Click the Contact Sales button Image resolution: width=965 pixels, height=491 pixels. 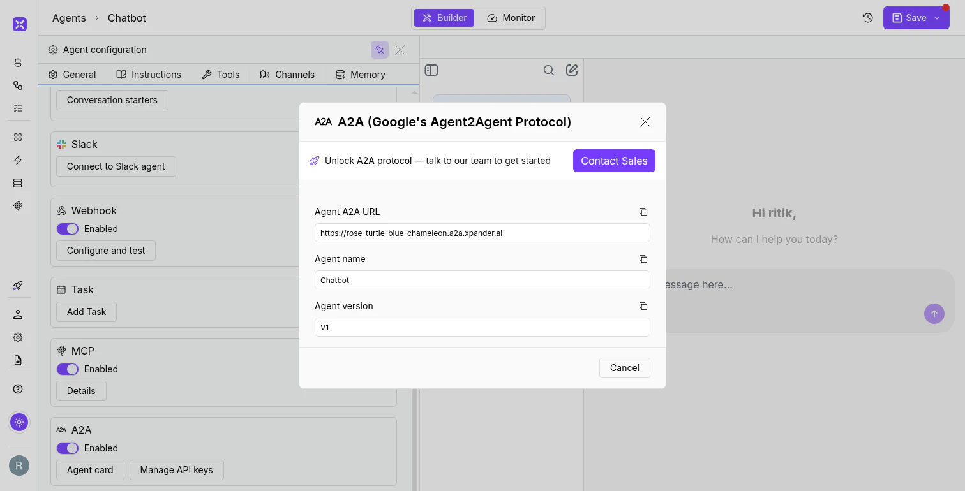tap(614, 161)
